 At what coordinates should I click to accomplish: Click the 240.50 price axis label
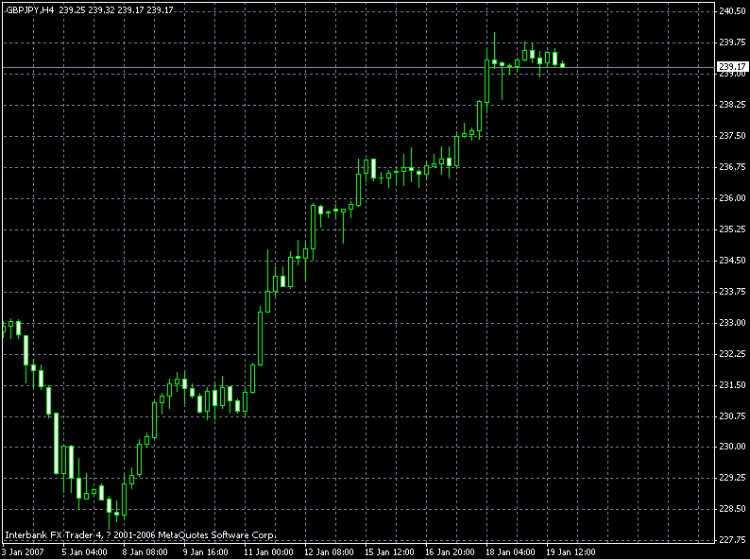click(730, 11)
